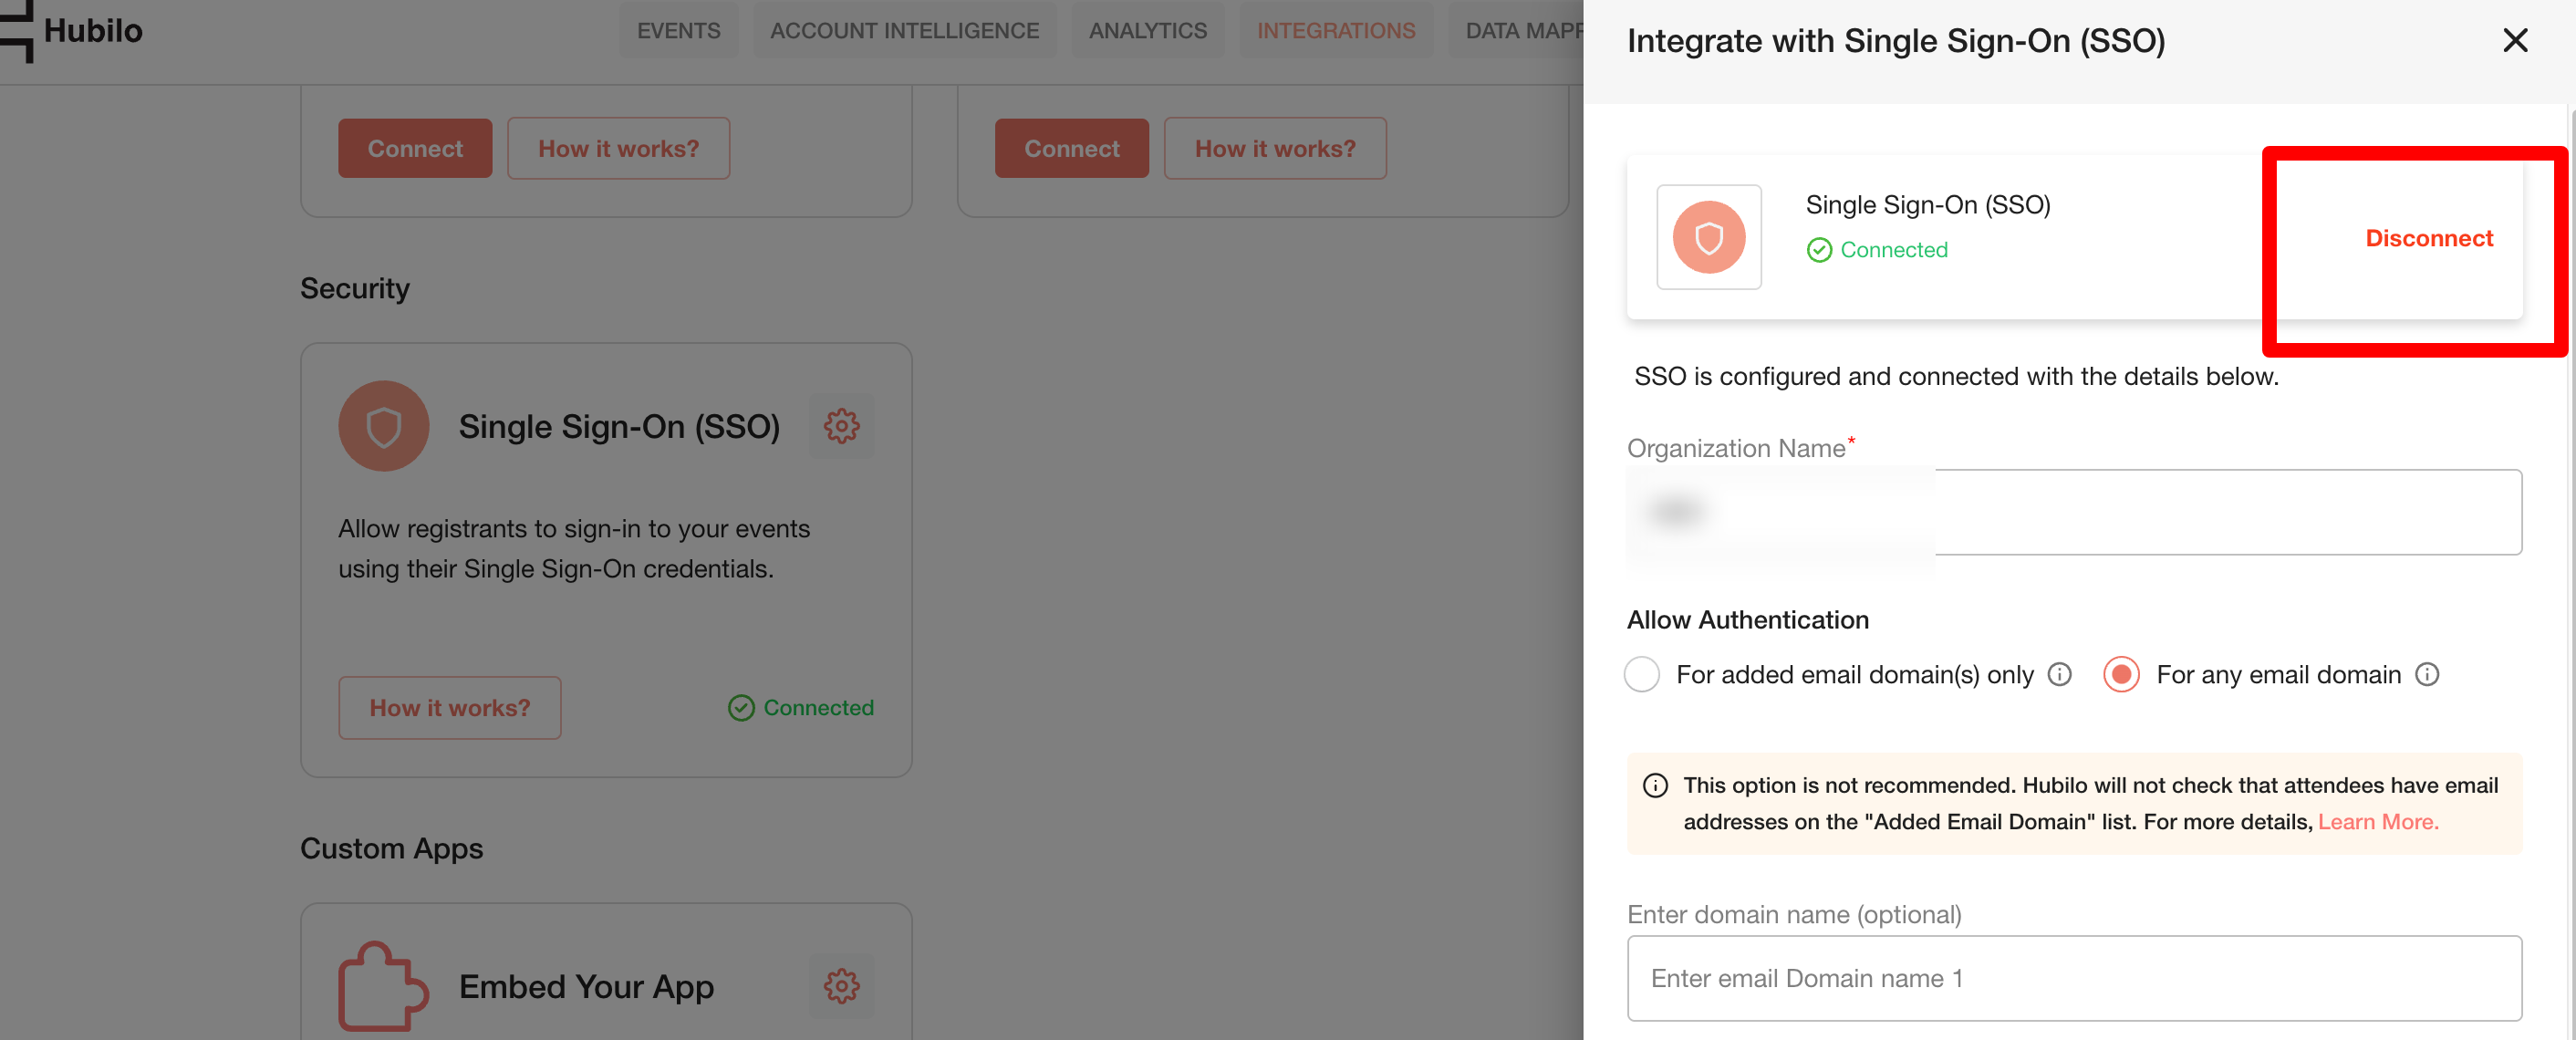Click the Security section heading
2576x1040 pixels.
tap(355, 288)
